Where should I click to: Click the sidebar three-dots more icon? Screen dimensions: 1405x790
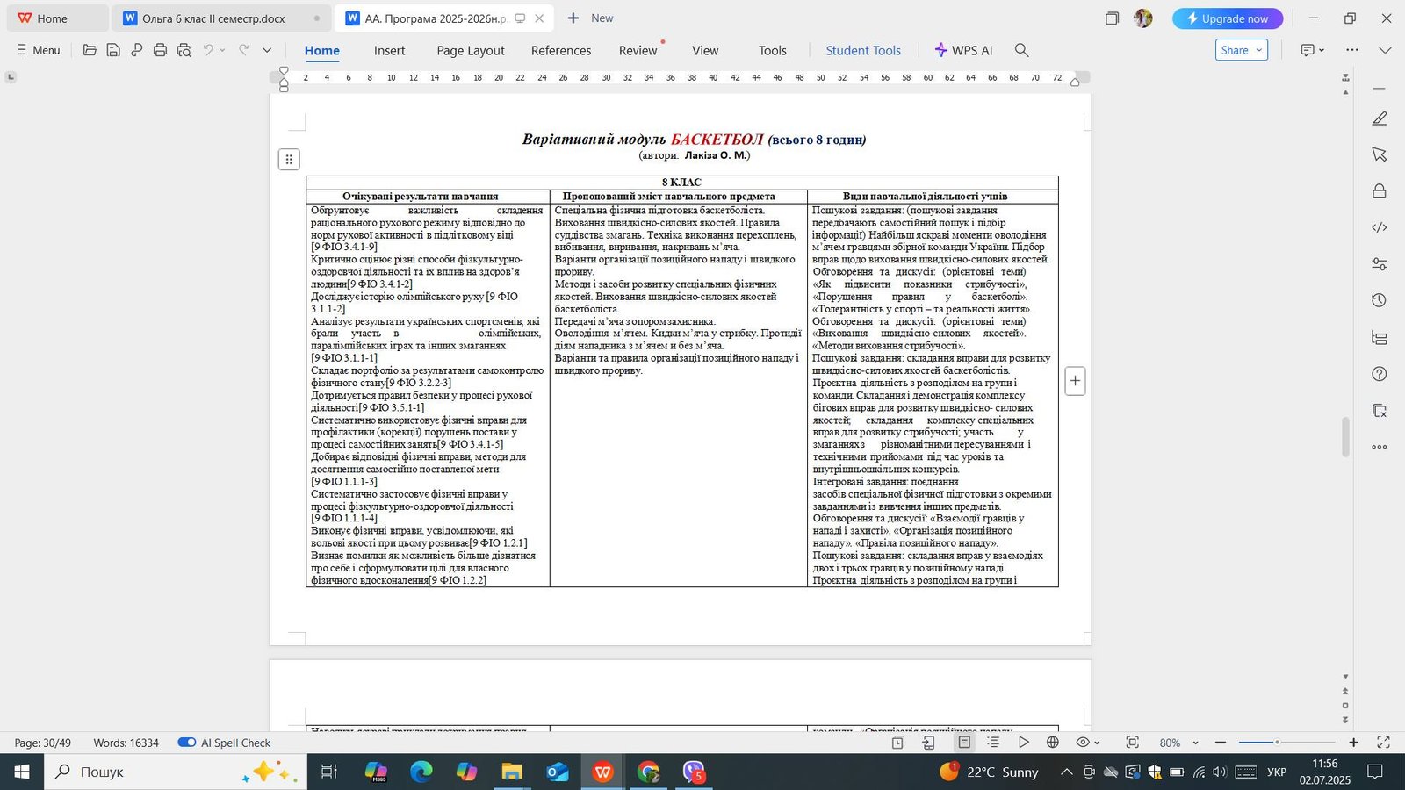point(1380,447)
